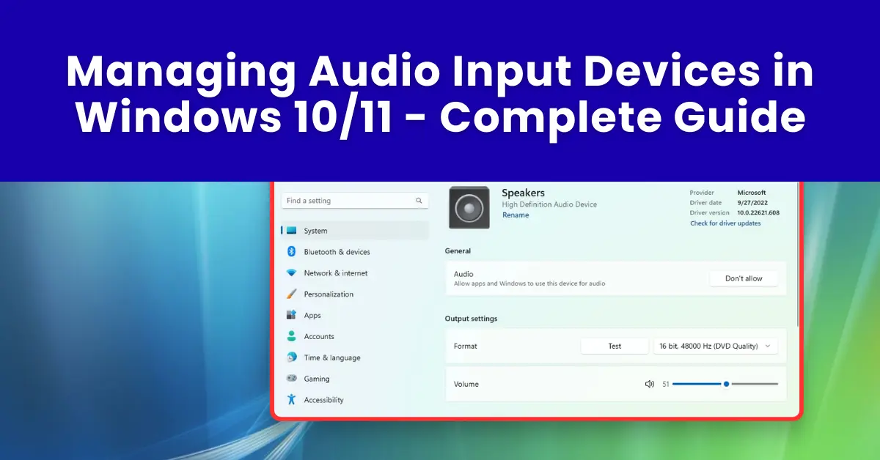The height and width of the screenshot is (460, 880).
Task: Check for driver updates
Action: tap(726, 223)
